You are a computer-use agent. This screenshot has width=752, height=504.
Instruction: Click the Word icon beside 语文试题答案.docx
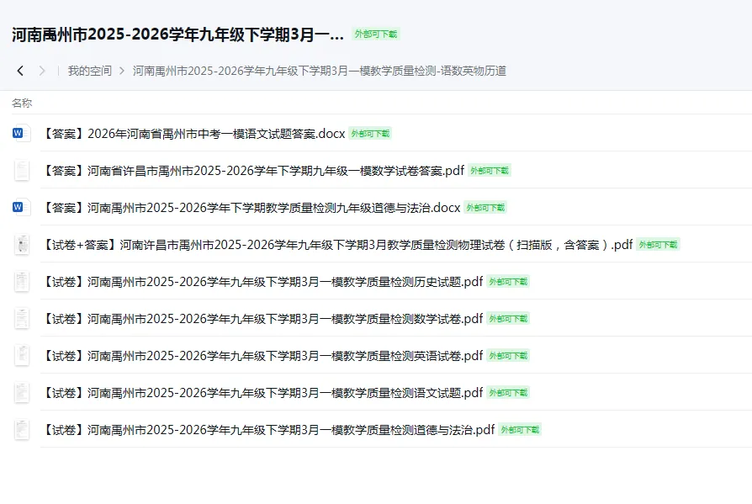20,132
